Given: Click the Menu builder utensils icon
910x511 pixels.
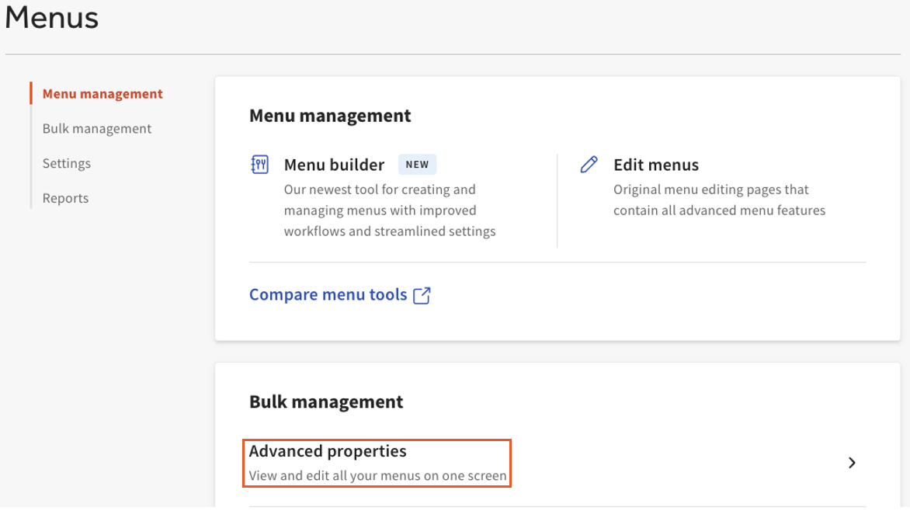Looking at the screenshot, I should 260,165.
